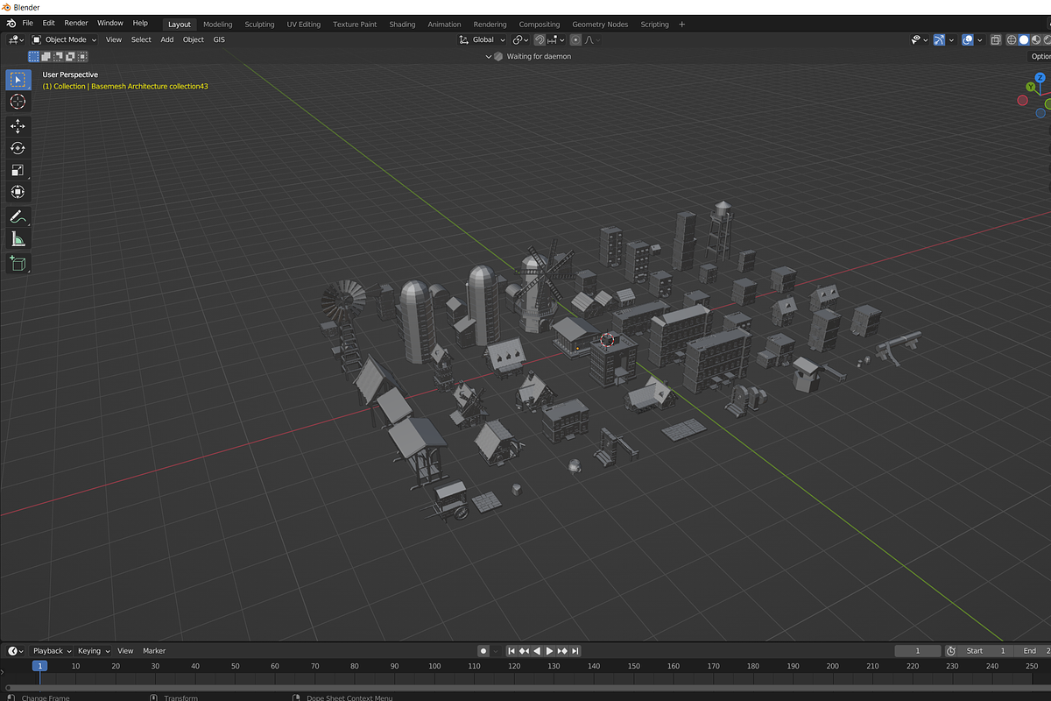
Task: Pick the Rotate tool
Action: coord(18,148)
